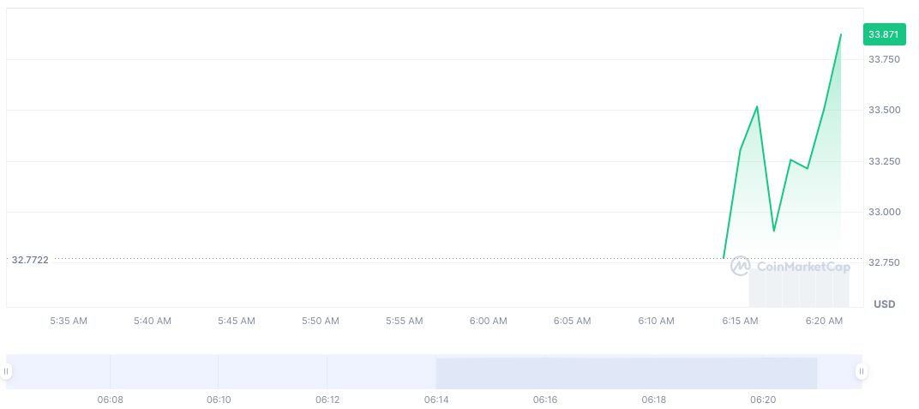Click the 06:16 mark in the navigator

(x=545, y=400)
